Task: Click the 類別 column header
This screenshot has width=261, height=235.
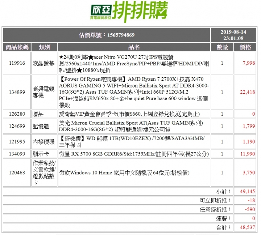Action: point(44,47)
